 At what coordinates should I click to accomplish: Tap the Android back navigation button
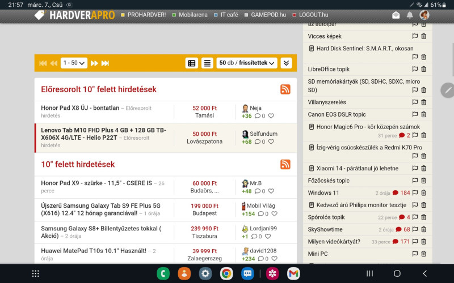(x=424, y=273)
